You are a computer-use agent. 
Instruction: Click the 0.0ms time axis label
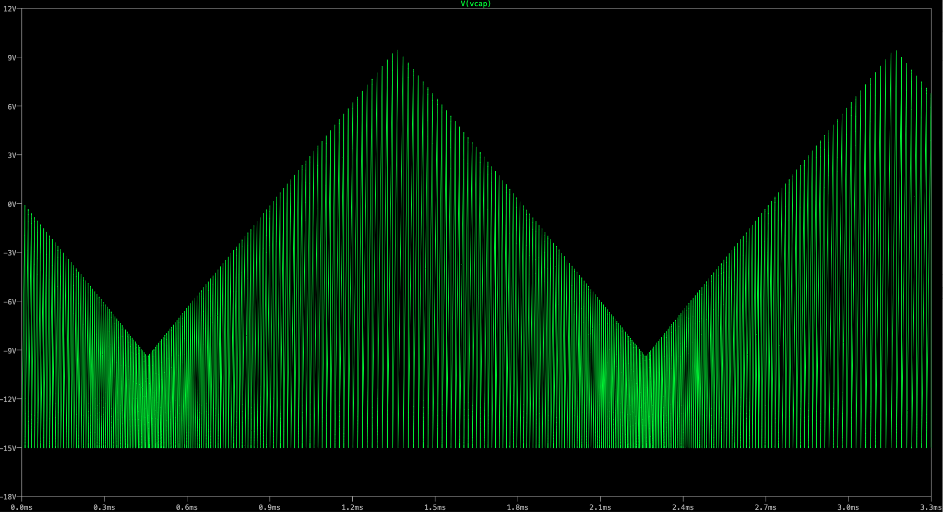tap(21, 507)
